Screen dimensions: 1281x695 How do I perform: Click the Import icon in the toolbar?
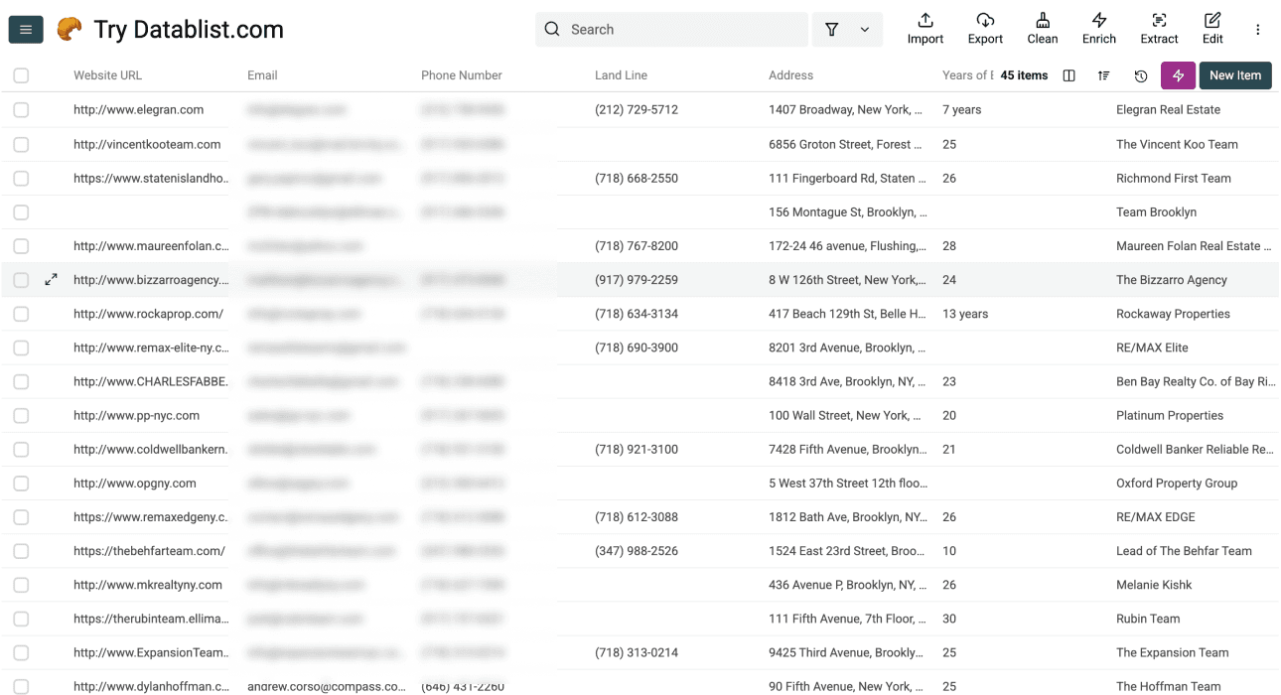(925, 28)
